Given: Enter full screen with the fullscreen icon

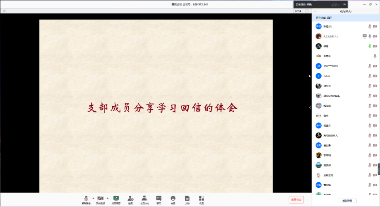Looking at the screenshot, I should pos(307,11).
